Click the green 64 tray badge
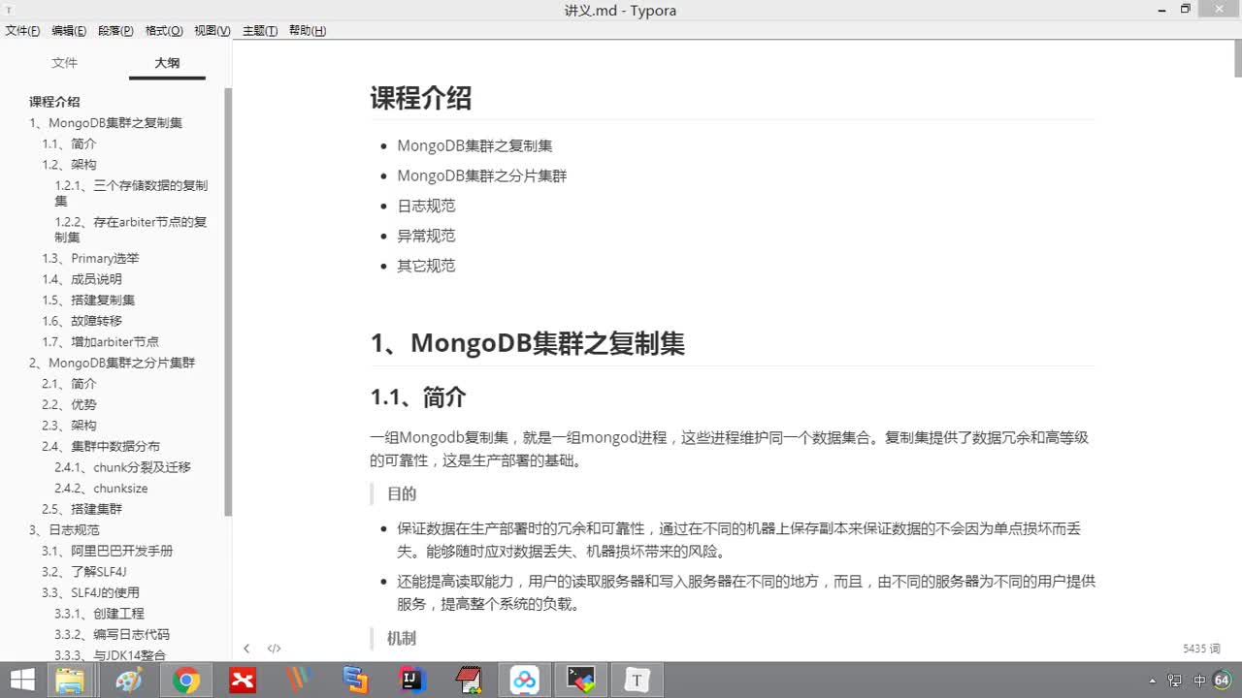Viewport: 1242px width, 698px height. (x=1222, y=681)
